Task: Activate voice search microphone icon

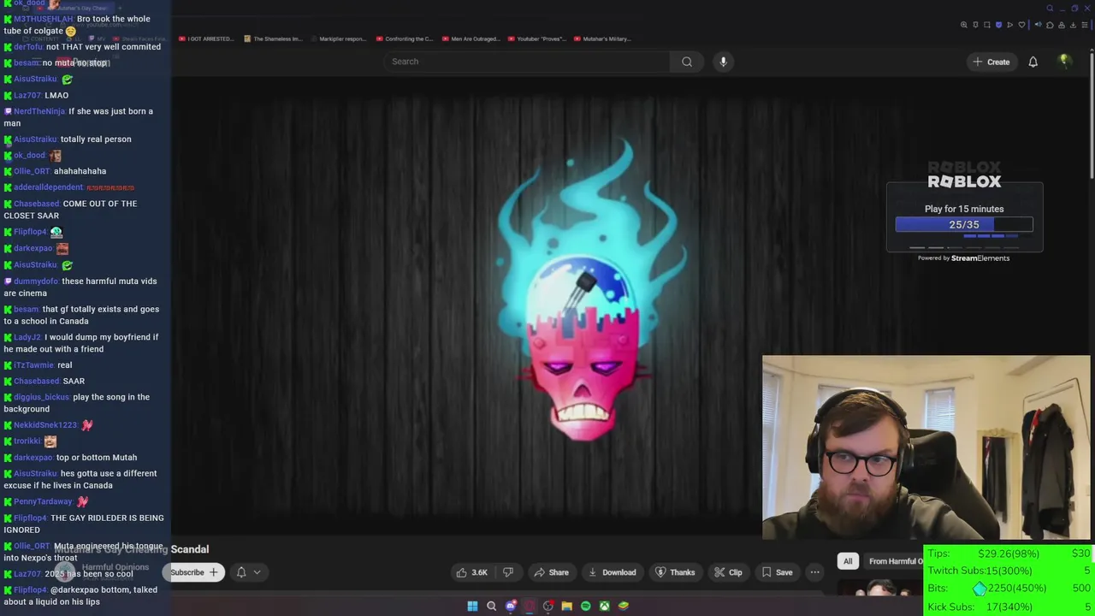Action: click(723, 62)
